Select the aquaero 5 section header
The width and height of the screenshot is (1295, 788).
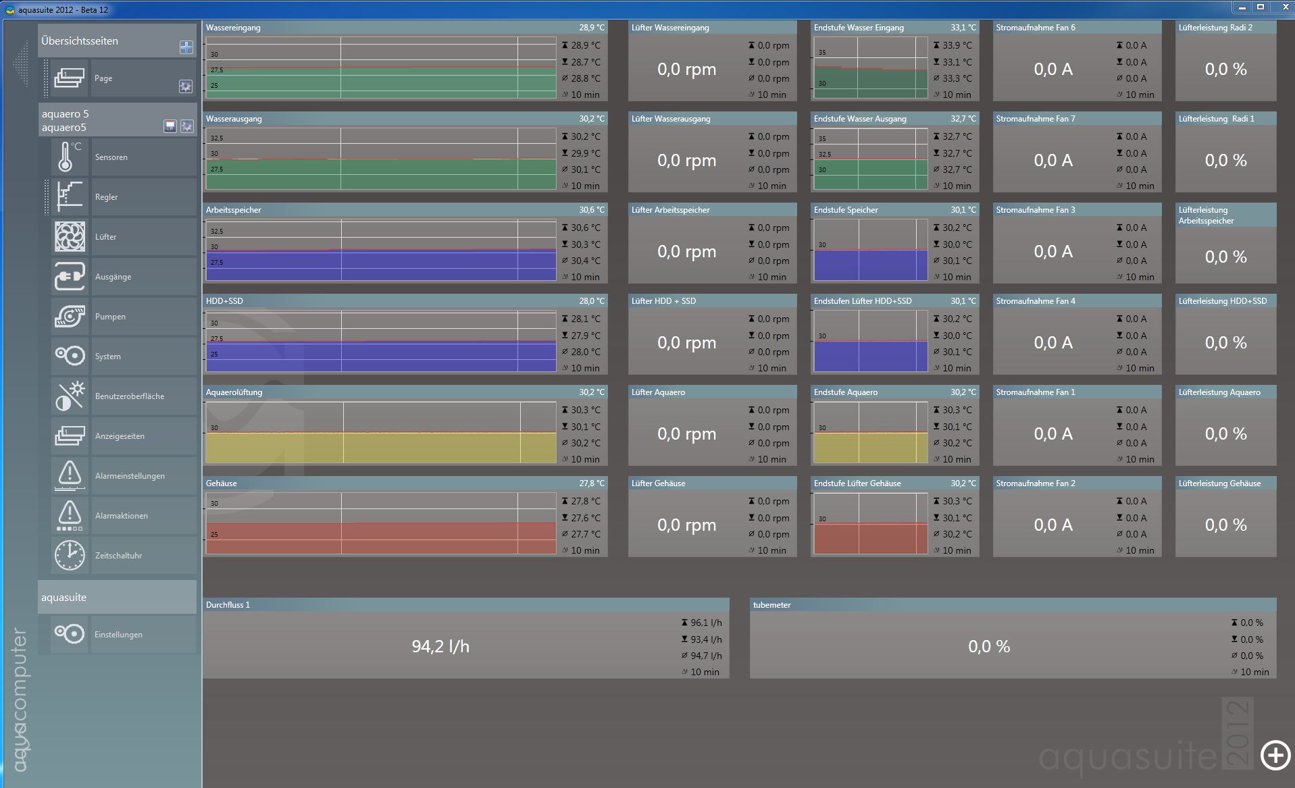[117, 120]
